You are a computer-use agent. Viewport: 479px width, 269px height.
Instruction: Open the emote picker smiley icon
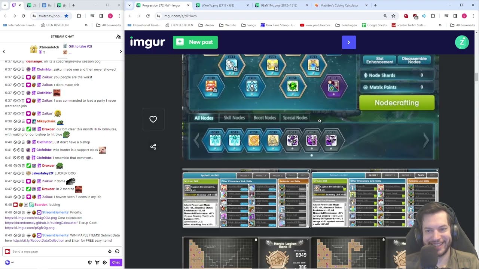pos(117,251)
